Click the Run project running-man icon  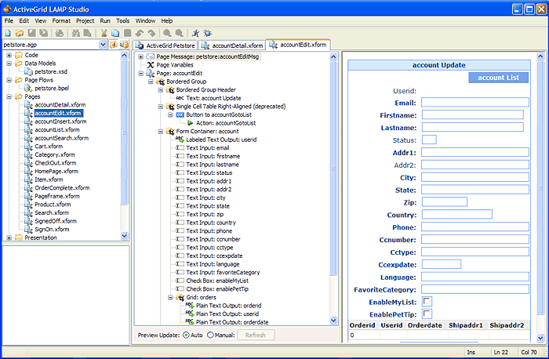pos(196,33)
